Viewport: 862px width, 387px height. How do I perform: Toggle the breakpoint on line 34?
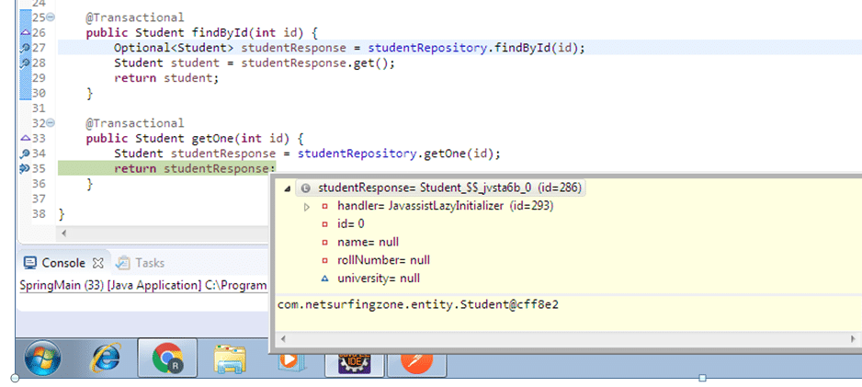click(x=24, y=154)
